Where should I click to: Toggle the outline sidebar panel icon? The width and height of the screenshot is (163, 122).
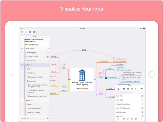pyautogui.click(x=34, y=32)
